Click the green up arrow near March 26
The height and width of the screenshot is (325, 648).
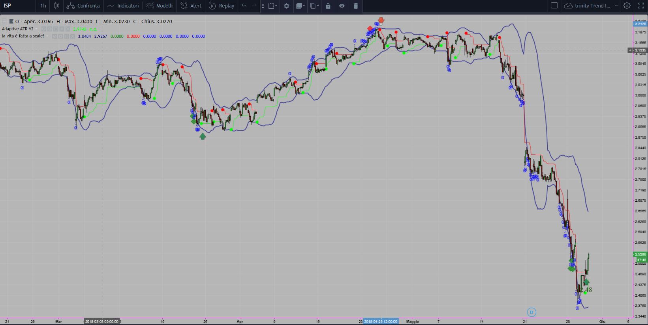tap(203, 136)
